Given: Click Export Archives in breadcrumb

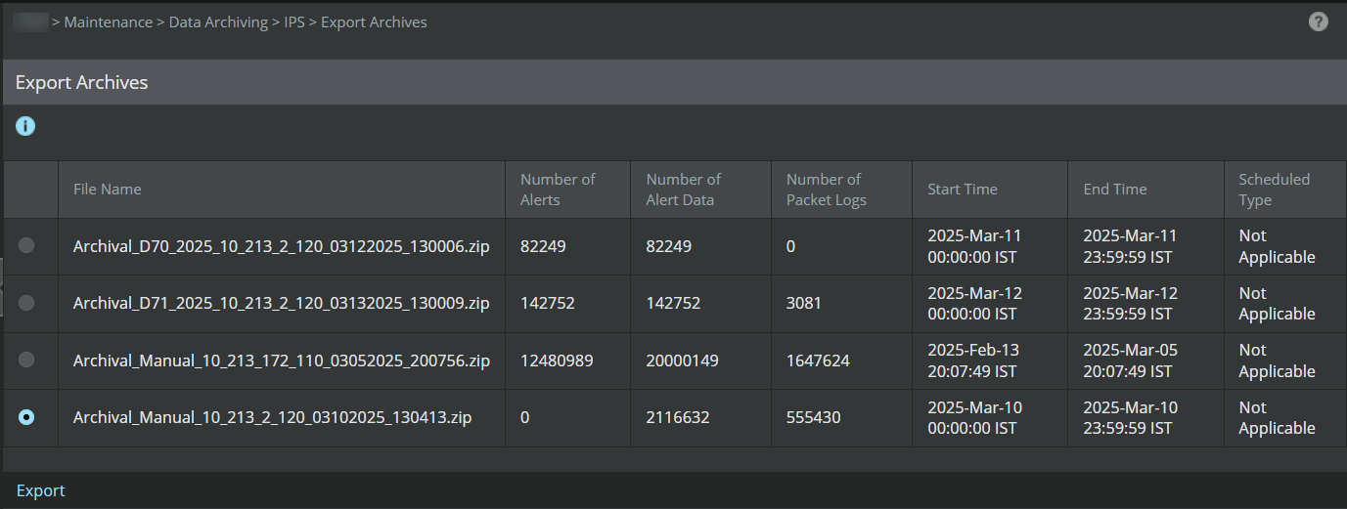Looking at the screenshot, I should (374, 21).
